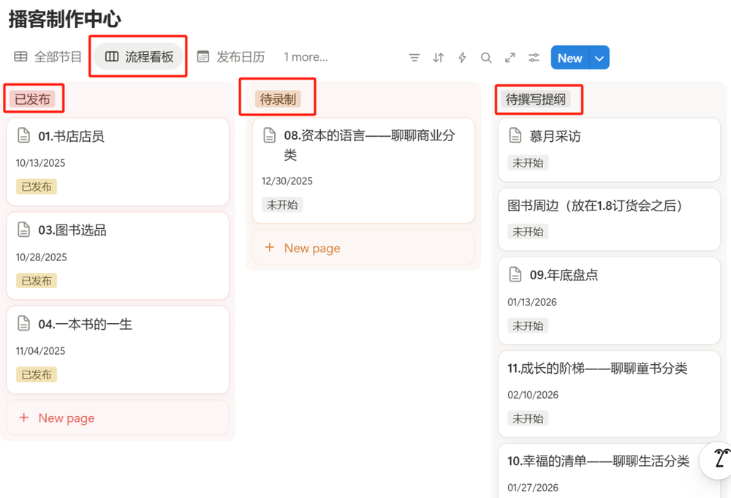Click the blue New button

click(x=569, y=59)
